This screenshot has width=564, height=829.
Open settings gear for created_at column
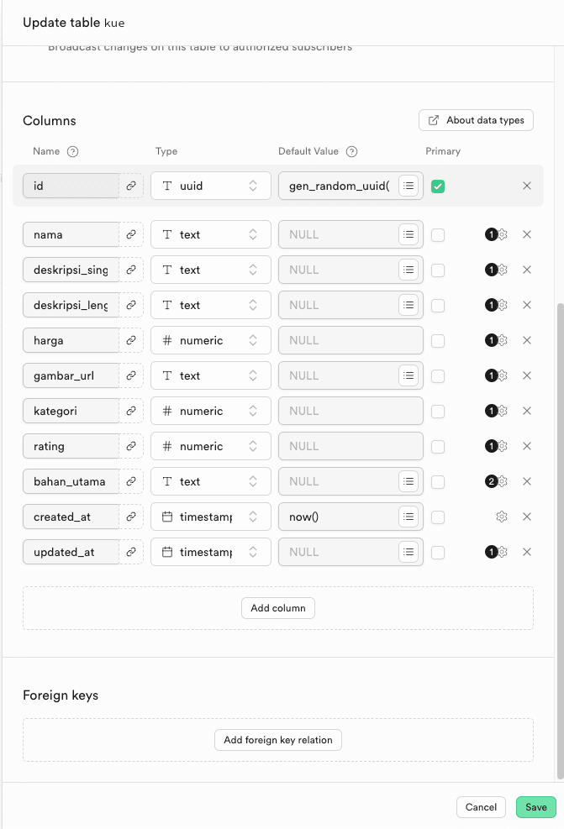click(502, 517)
